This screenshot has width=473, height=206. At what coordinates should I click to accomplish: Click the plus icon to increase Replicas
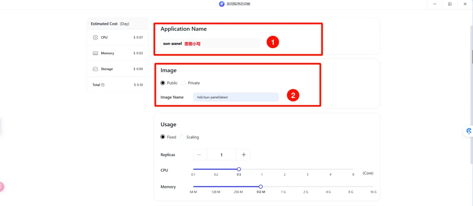click(244, 155)
